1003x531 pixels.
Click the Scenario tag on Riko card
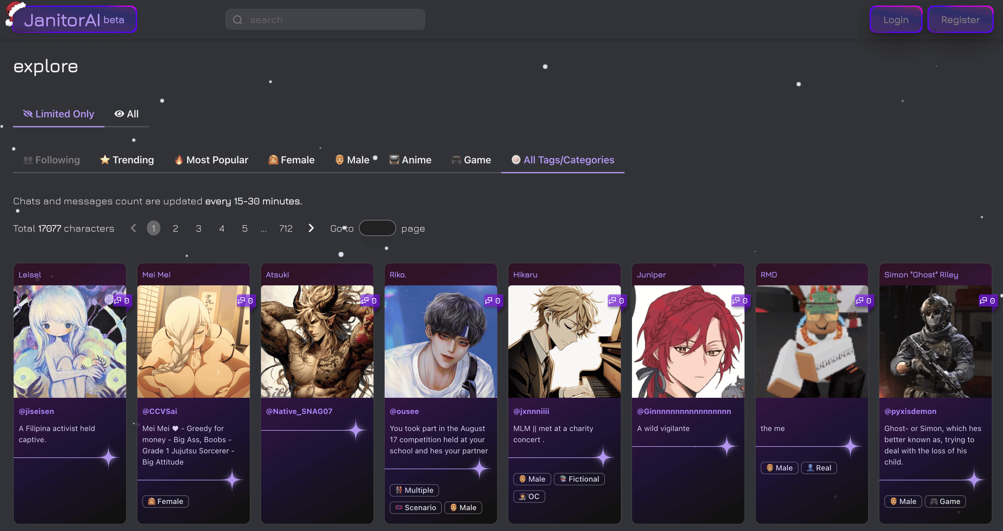(415, 507)
